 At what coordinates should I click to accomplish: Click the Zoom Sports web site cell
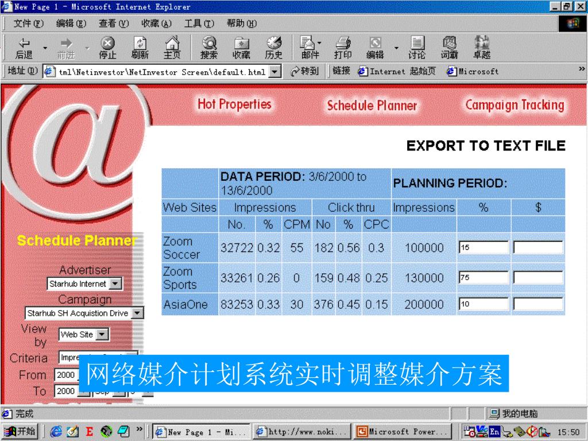pyautogui.click(x=189, y=278)
